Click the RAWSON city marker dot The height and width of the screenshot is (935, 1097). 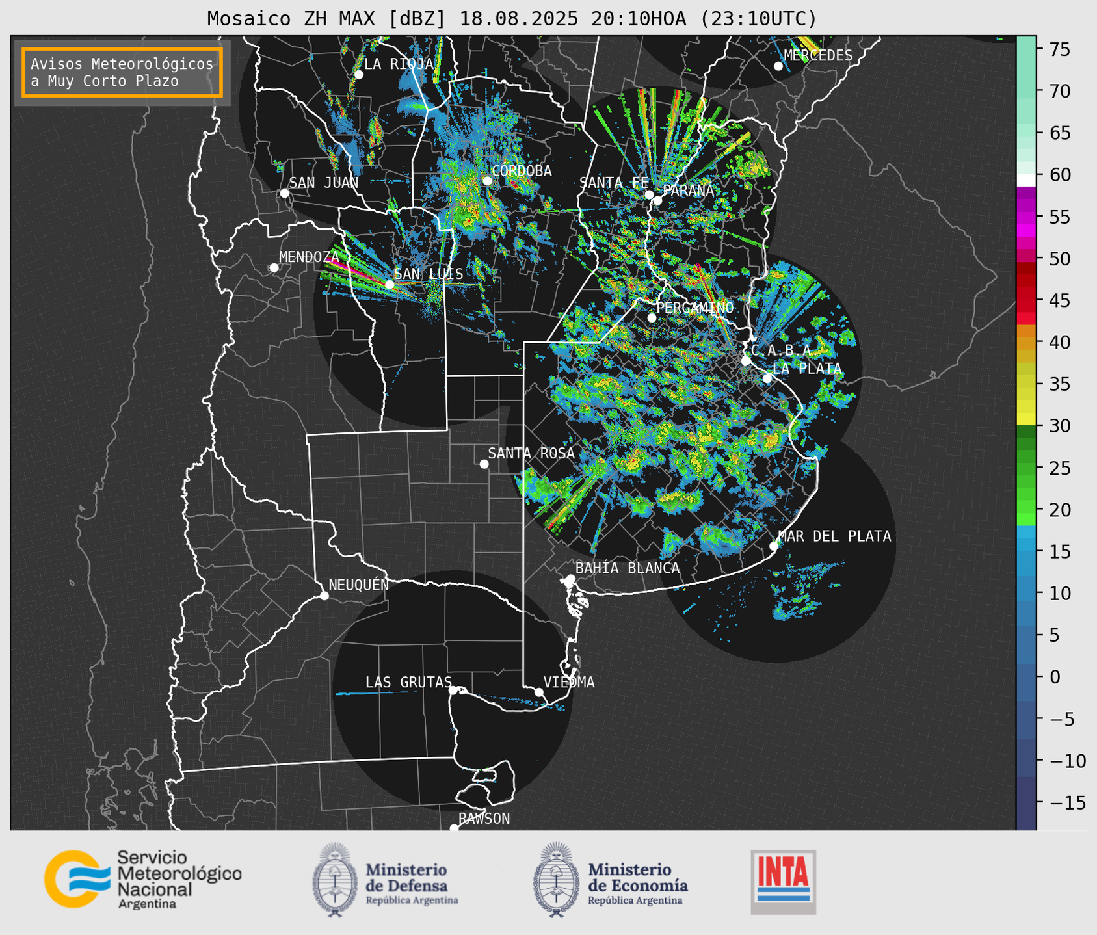coord(454,828)
